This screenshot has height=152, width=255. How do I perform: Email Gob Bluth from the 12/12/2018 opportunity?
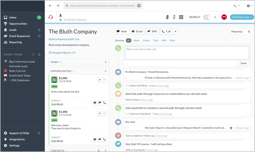(x=95, y=139)
